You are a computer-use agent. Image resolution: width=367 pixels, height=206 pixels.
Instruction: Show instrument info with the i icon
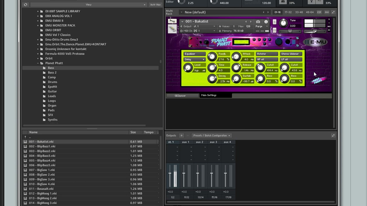[x=266, y=22]
